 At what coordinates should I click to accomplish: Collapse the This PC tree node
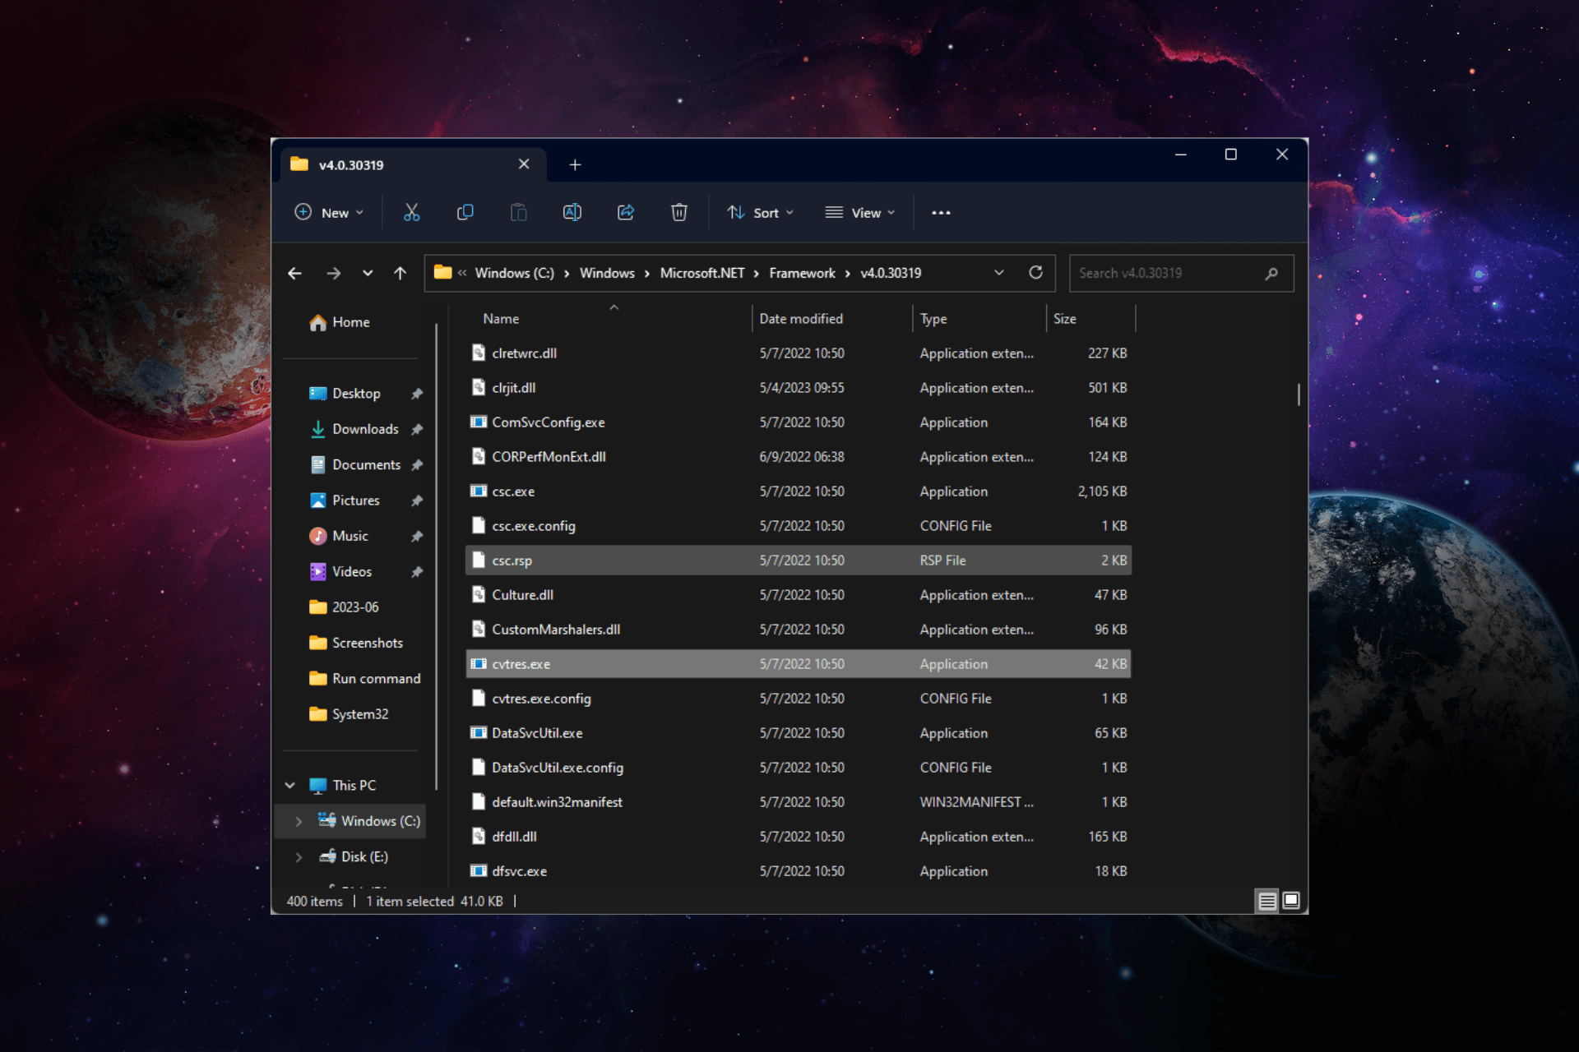click(x=290, y=786)
